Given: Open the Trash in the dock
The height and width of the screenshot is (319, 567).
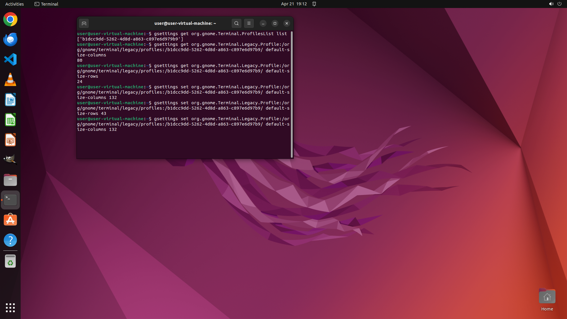Looking at the screenshot, I should [x=10, y=261].
